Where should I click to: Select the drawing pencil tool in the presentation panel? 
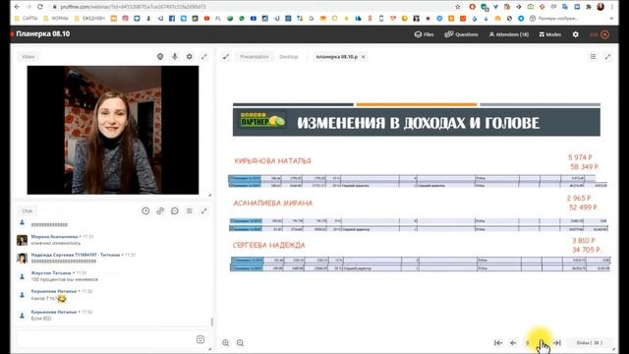click(x=226, y=57)
